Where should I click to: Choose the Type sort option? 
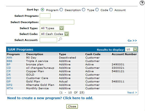tap(84, 10)
